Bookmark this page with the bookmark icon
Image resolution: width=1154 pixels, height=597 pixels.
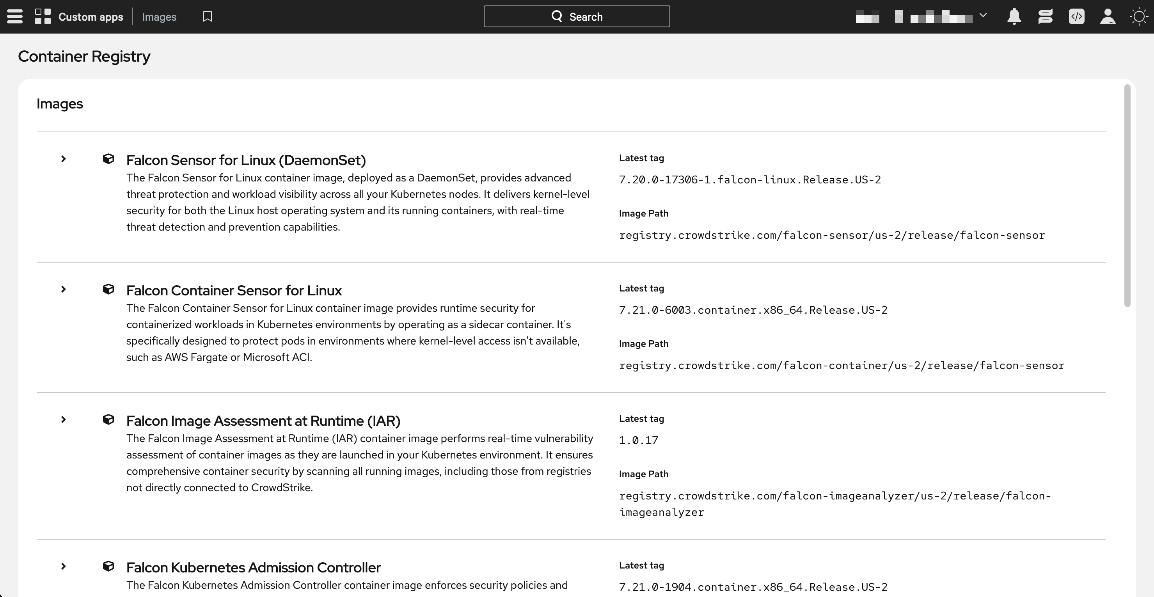coord(208,16)
